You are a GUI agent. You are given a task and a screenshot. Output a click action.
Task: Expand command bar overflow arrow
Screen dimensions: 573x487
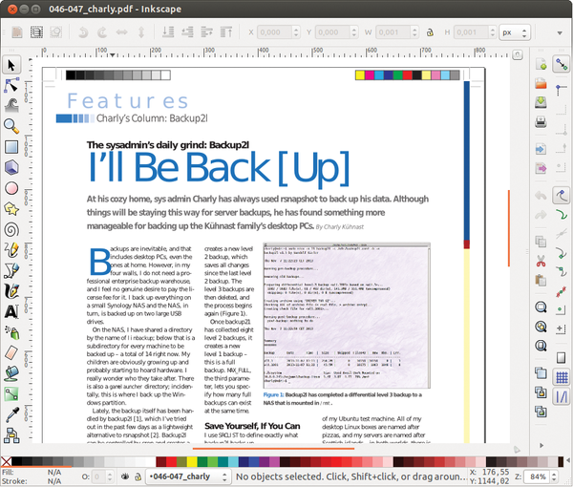point(541,445)
